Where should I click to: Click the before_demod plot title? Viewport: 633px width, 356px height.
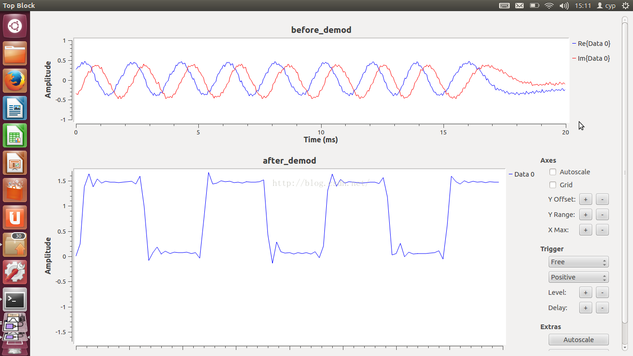(x=321, y=30)
